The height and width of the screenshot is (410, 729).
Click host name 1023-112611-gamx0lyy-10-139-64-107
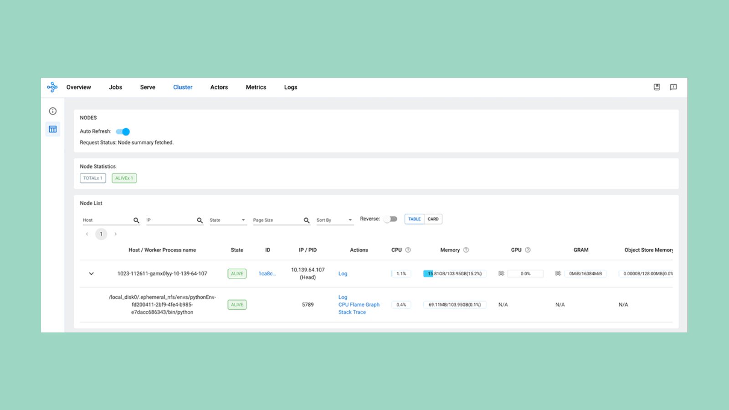point(162,274)
